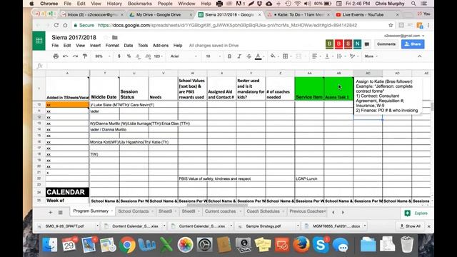Open the borders menu

click(x=286, y=56)
